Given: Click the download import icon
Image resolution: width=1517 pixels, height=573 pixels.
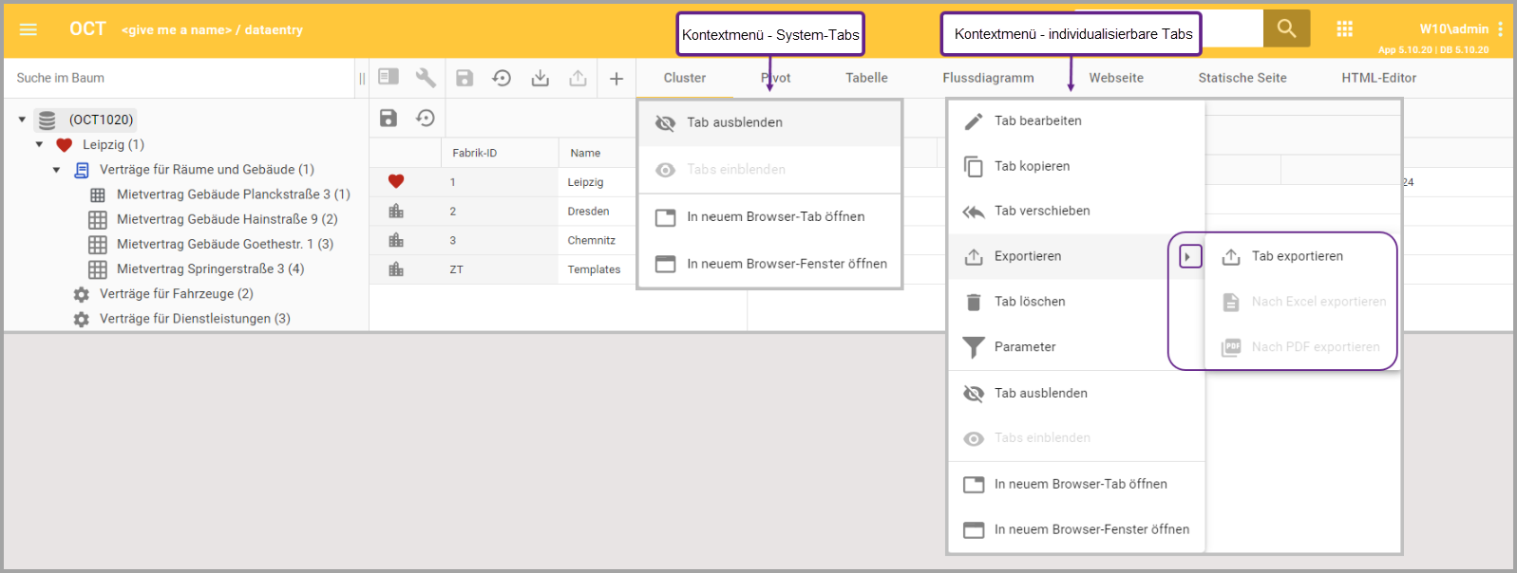Looking at the screenshot, I should pyautogui.click(x=540, y=78).
